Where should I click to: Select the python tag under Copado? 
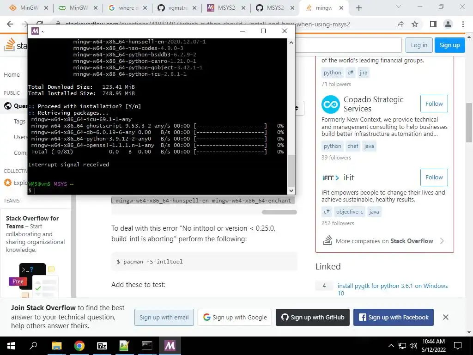(x=333, y=146)
